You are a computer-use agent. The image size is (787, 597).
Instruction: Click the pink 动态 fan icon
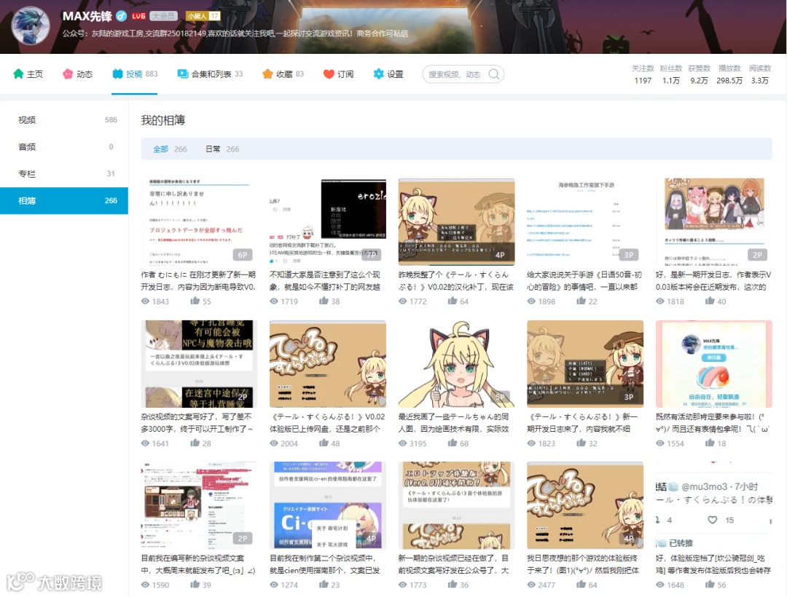click(68, 74)
